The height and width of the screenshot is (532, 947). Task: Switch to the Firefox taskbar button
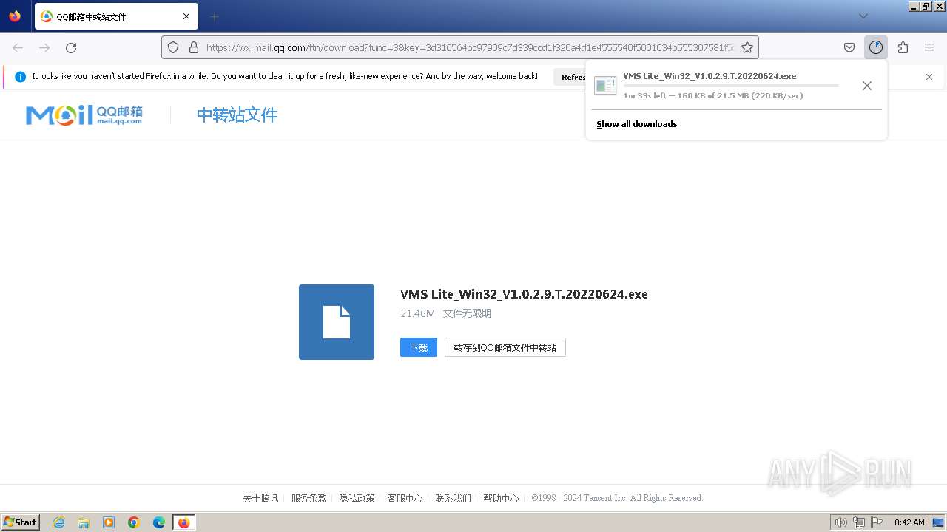point(184,522)
